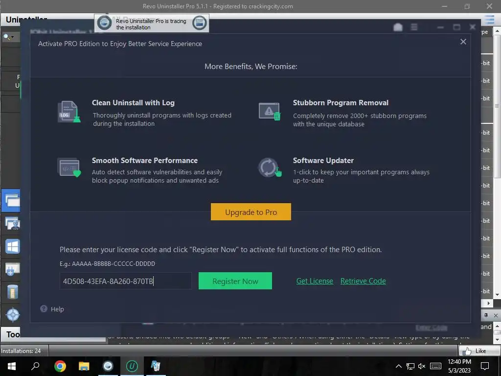Open the touch keyboard tray icon
The width and height of the screenshot is (501, 376).
(x=435, y=366)
